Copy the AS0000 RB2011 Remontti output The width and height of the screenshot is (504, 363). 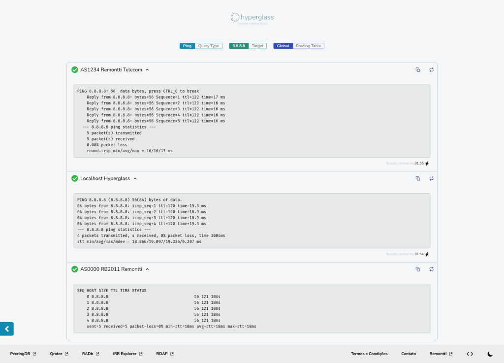[x=418, y=269]
